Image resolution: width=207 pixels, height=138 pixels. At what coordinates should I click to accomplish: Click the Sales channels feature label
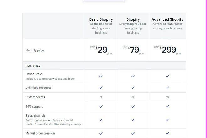coord(35,116)
